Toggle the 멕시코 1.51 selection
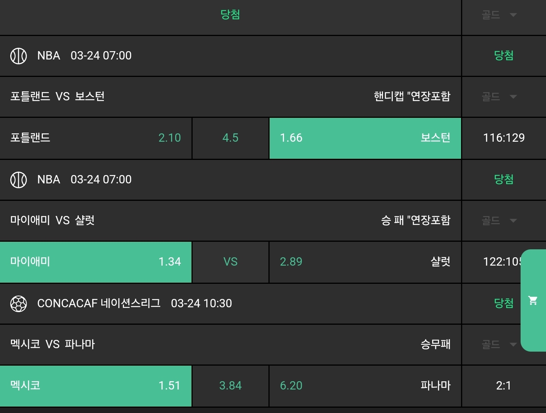The image size is (546, 413). pos(96,386)
